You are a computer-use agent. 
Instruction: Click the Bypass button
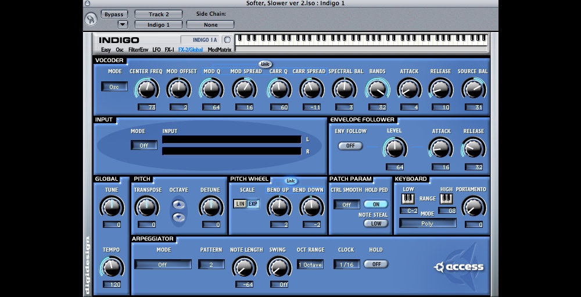click(x=114, y=15)
